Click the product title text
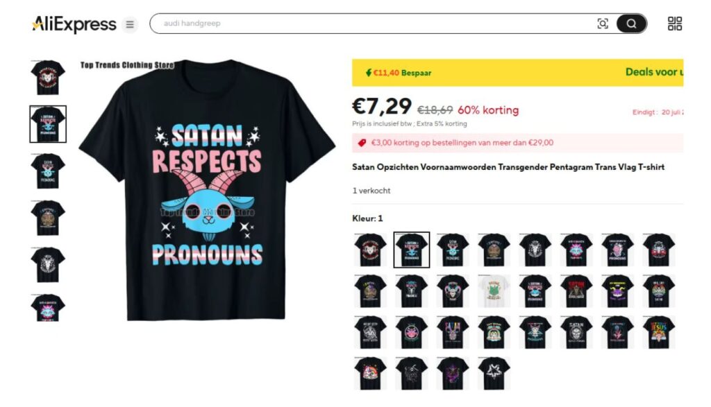Screen dimensions: 711x407 (x=508, y=167)
